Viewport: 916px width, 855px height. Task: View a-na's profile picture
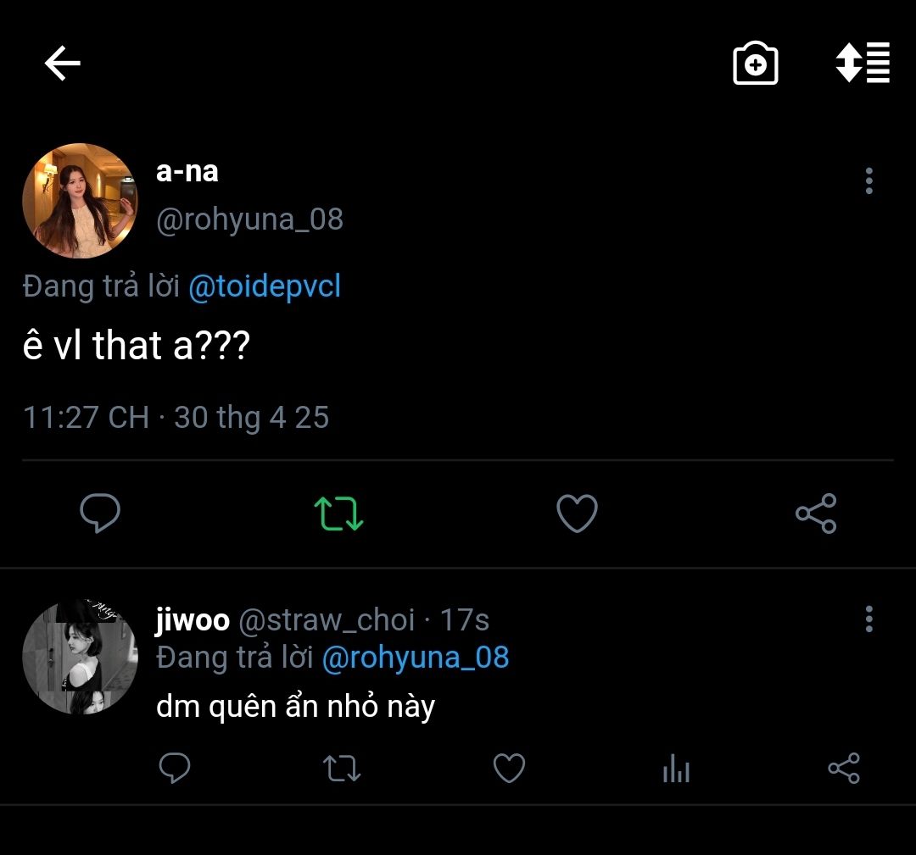click(x=80, y=201)
